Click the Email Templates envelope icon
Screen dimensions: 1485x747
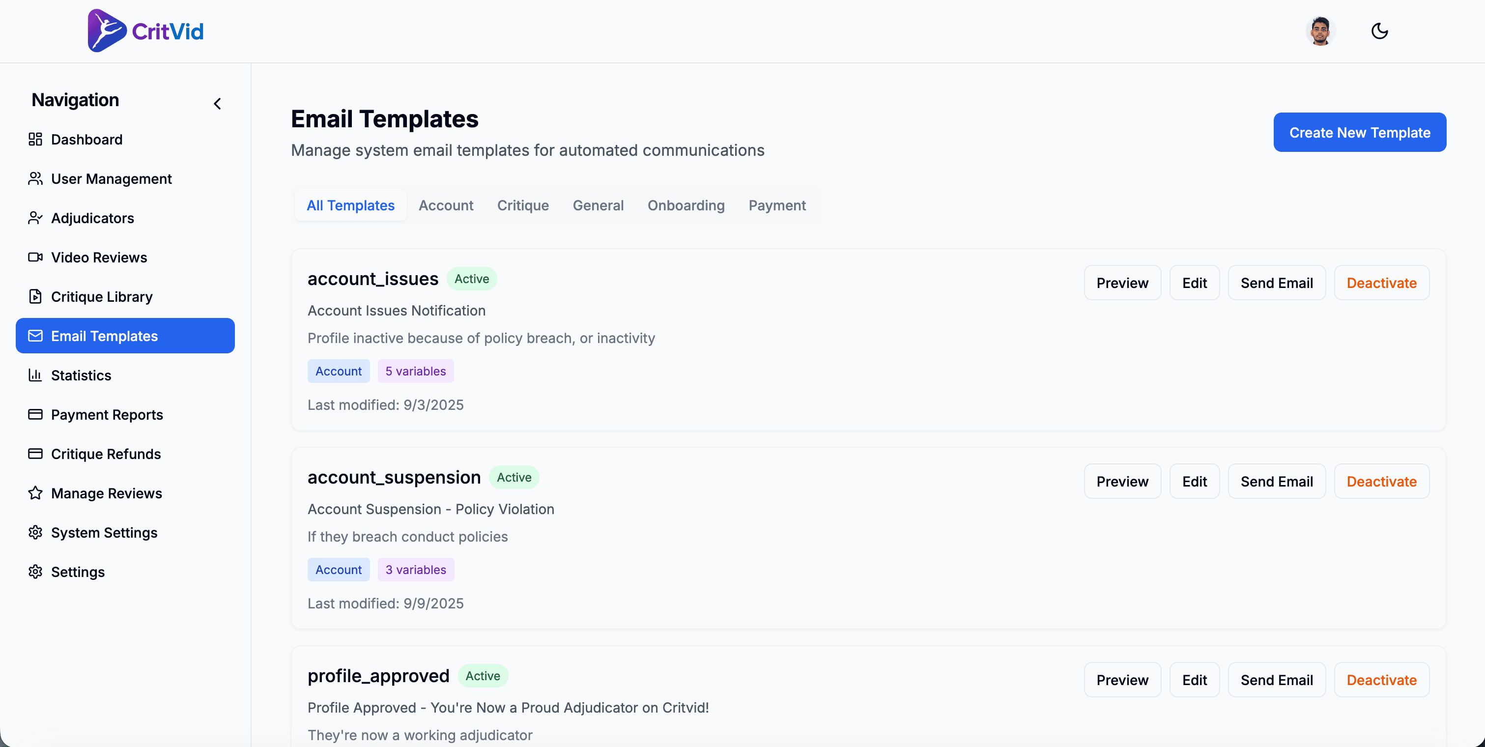pos(35,336)
